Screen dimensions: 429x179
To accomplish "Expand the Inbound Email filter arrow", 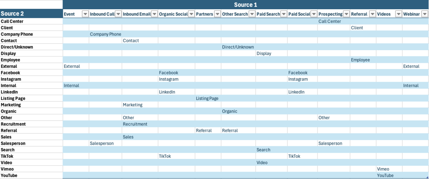I will click(155, 14).
